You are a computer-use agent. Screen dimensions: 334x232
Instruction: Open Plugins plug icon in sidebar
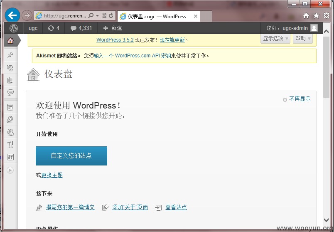tap(10, 119)
